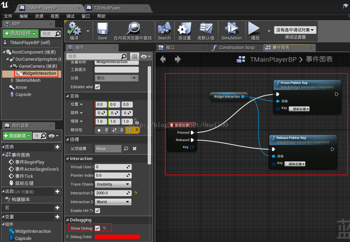Click Press Pointer Key execution output pin

coord(337,94)
